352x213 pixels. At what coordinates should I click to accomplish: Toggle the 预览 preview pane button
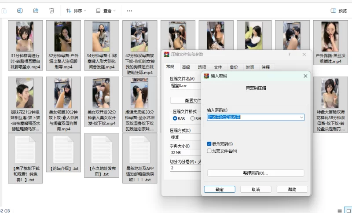[339, 11]
